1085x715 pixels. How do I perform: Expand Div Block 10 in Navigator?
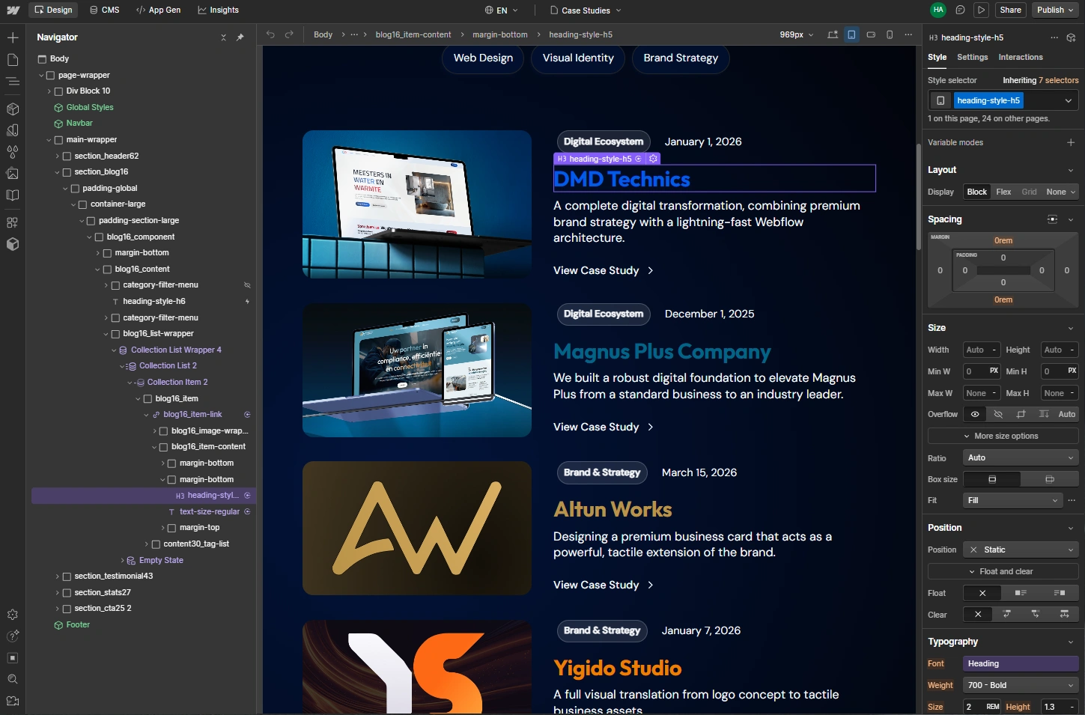tap(49, 91)
